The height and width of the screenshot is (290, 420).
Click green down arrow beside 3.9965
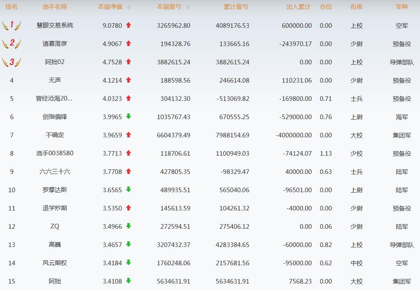click(128, 116)
